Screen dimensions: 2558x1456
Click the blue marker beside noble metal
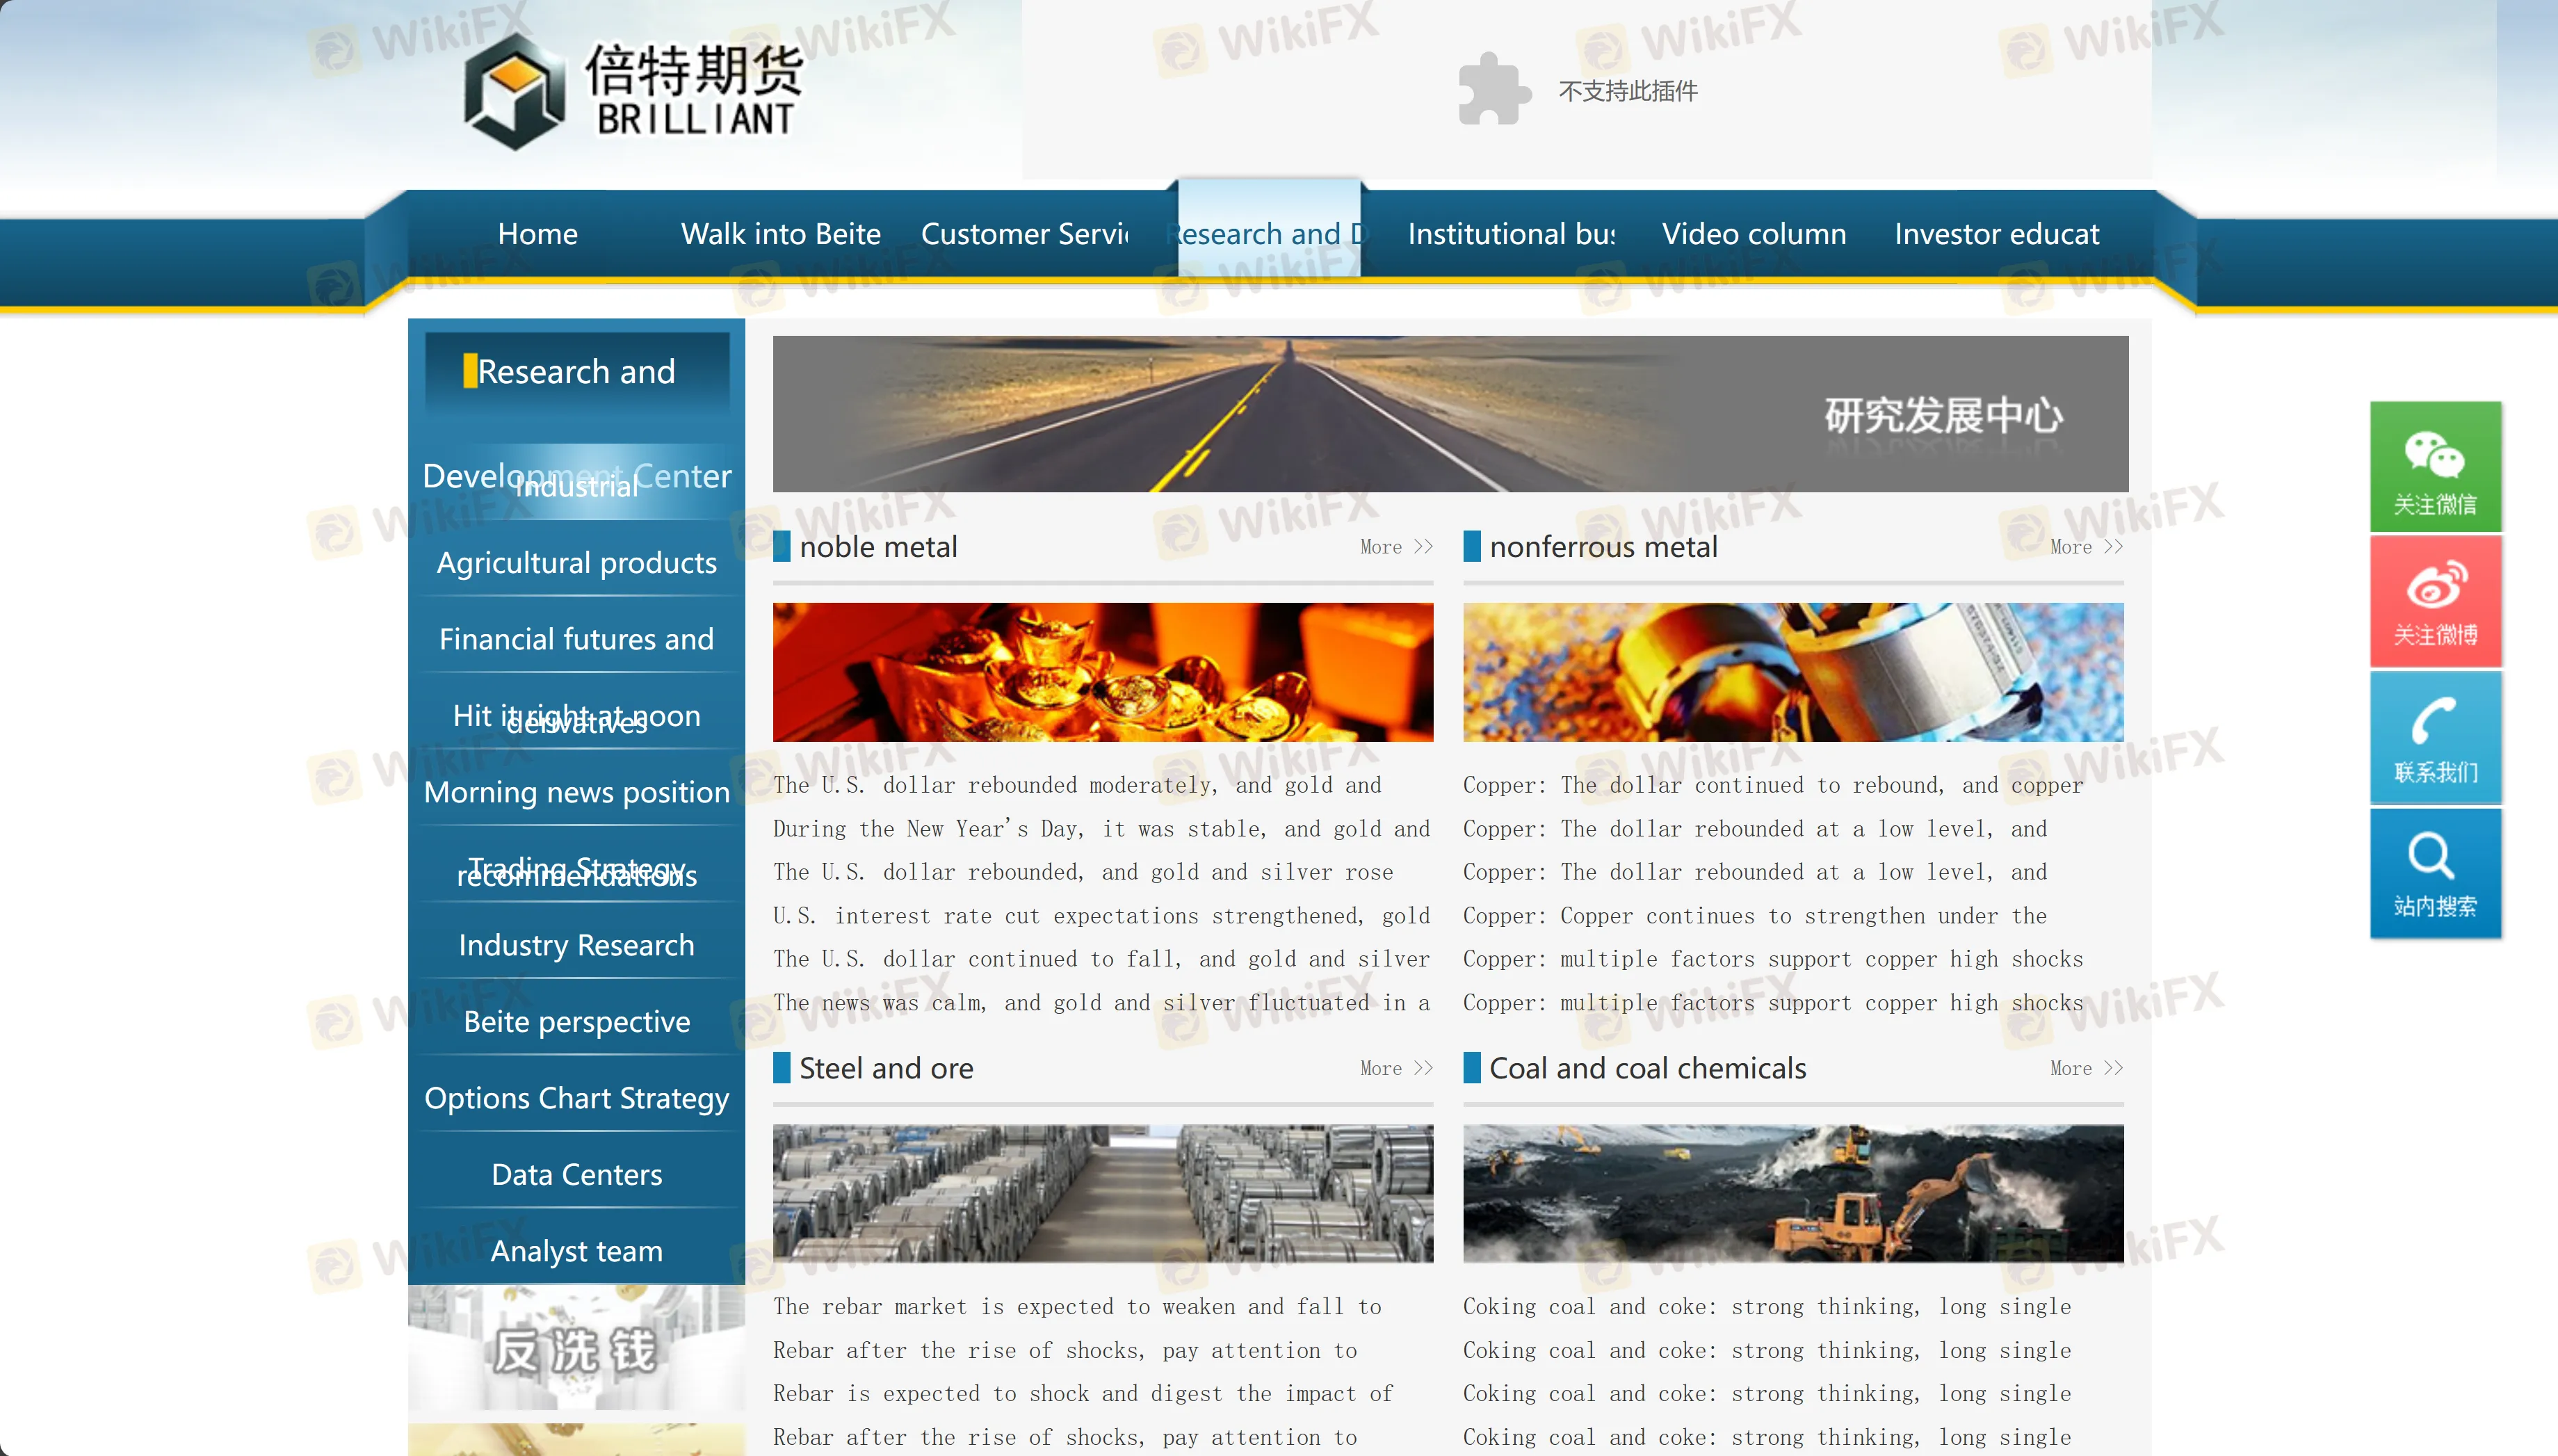tap(782, 546)
